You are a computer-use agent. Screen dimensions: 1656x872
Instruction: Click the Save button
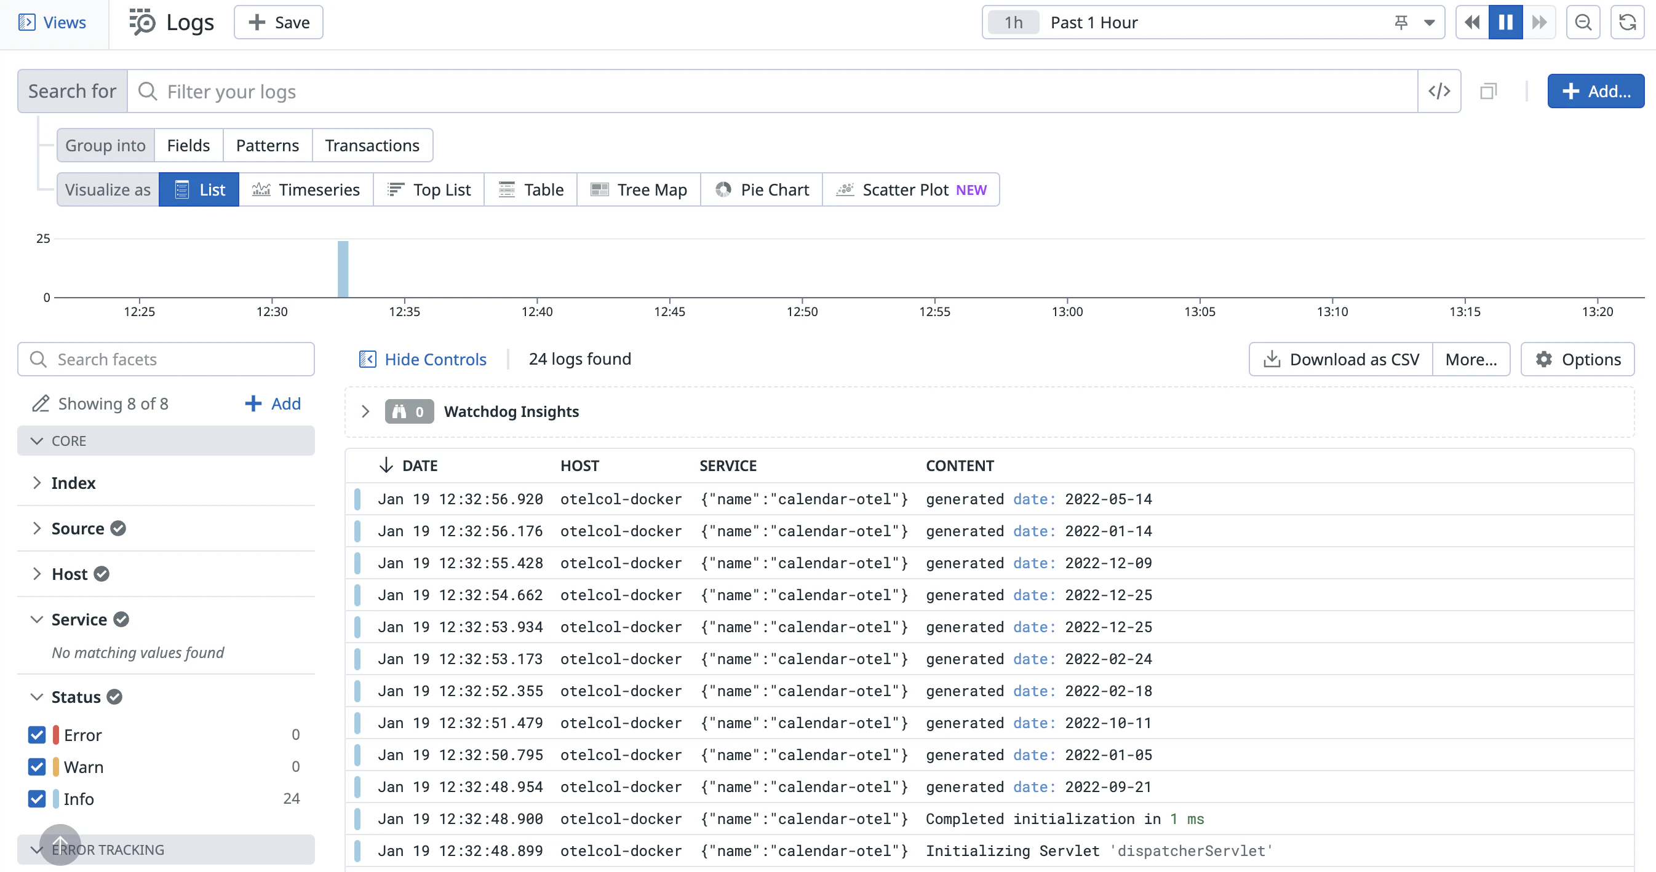pos(278,23)
